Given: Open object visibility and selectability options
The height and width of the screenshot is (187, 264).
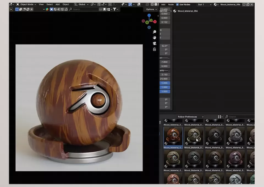Looking at the screenshot, I should 124,4.
